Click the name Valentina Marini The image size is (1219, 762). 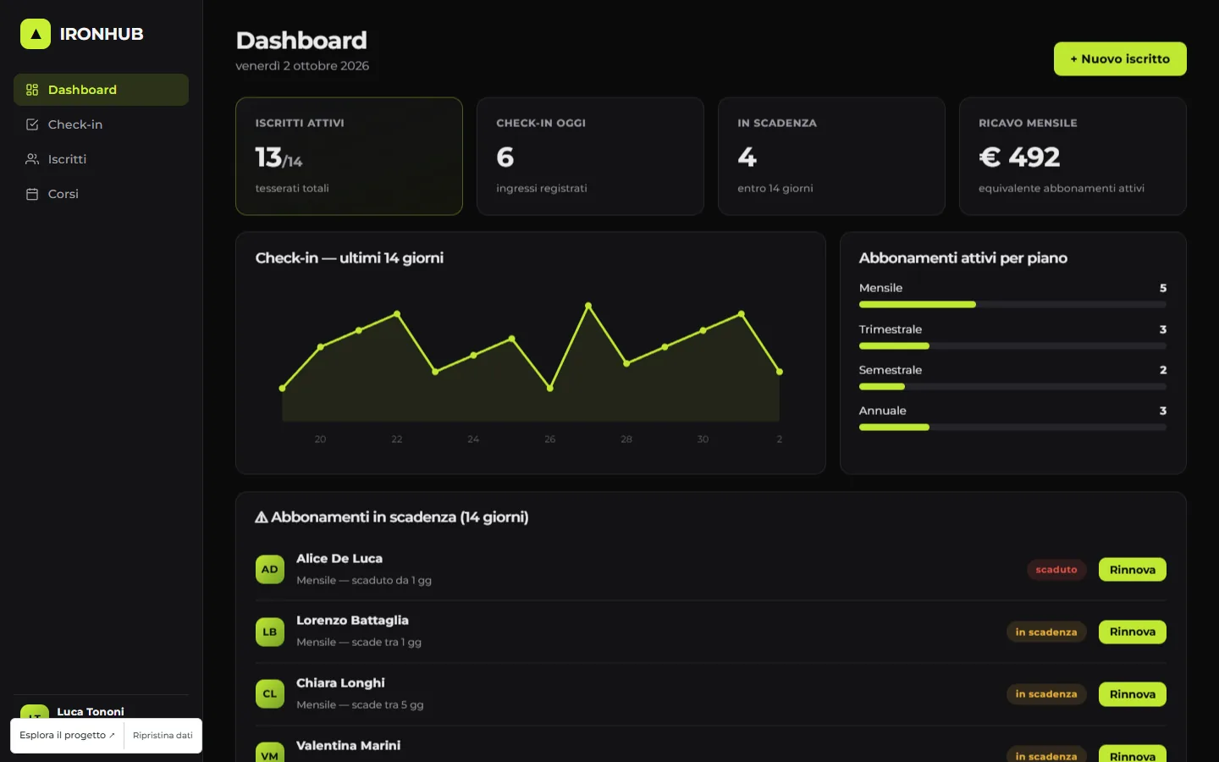click(x=348, y=746)
